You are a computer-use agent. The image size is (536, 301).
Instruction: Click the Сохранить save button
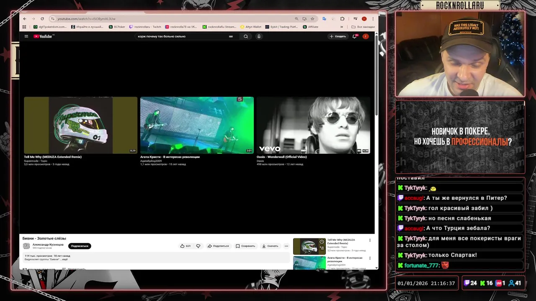[x=245, y=246]
